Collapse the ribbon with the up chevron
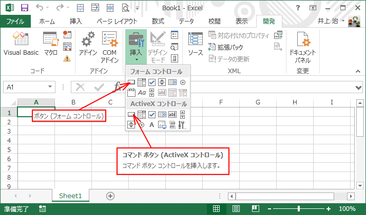Viewport: 366px width, 215px height. click(x=358, y=72)
